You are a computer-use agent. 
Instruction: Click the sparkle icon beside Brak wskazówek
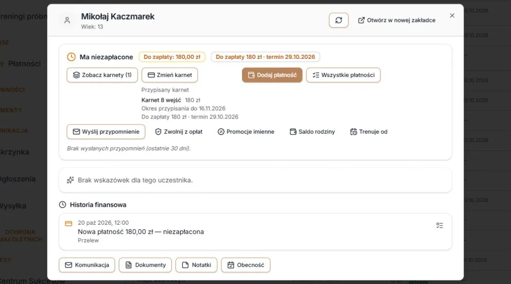70,180
